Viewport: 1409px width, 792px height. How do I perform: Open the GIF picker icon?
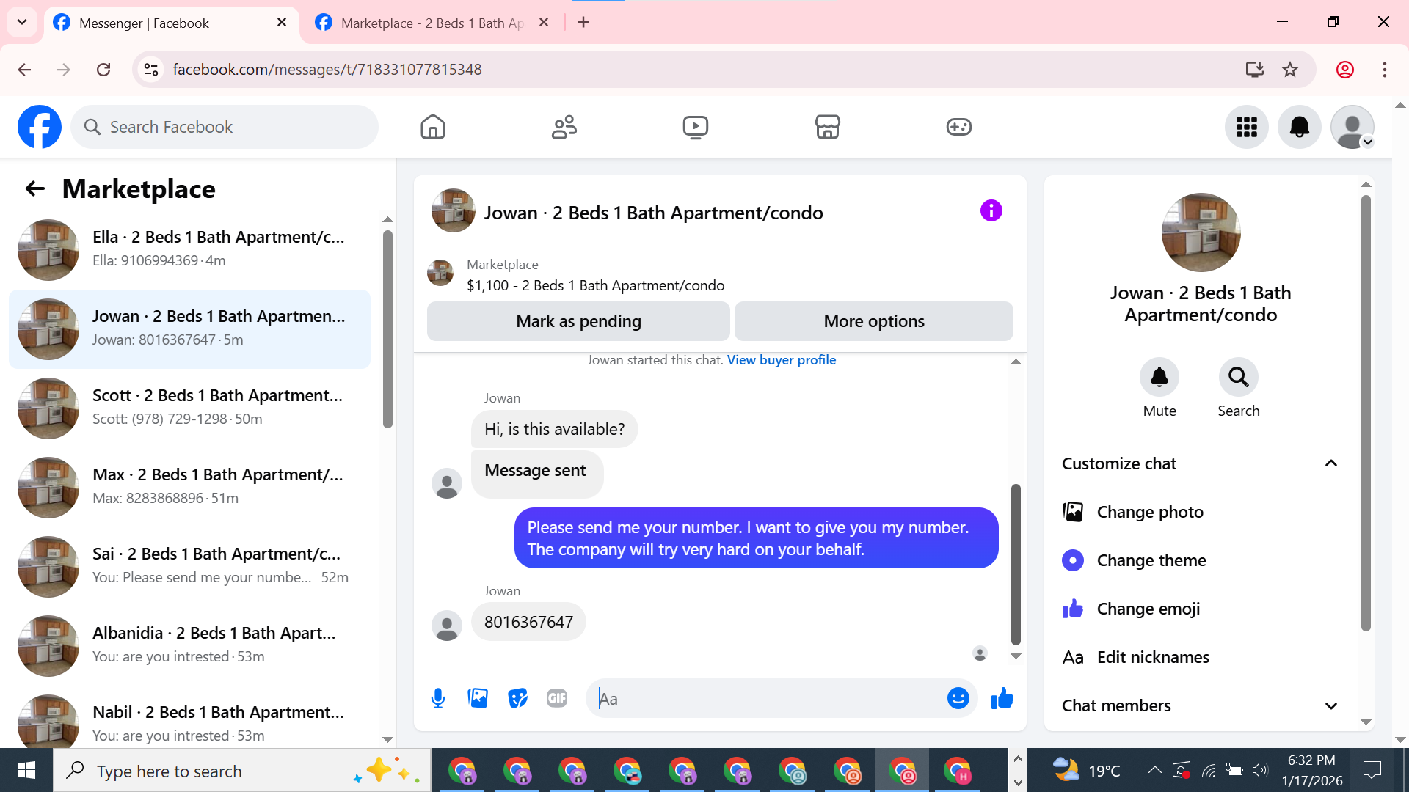click(557, 698)
